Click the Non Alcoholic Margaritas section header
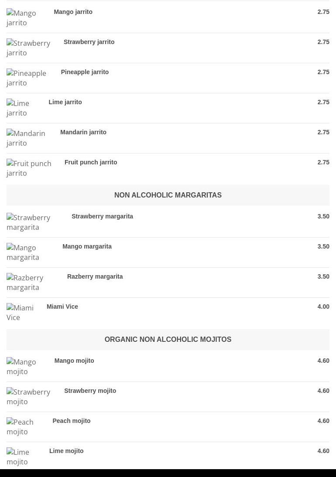The width and height of the screenshot is (336, 477). (168, 195)
